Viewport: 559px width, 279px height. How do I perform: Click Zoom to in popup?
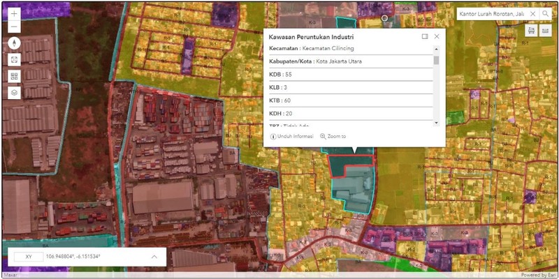[333, 137]
